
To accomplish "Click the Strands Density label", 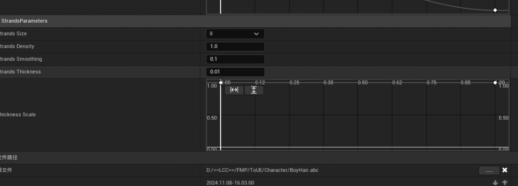I will tap(17, 46).
